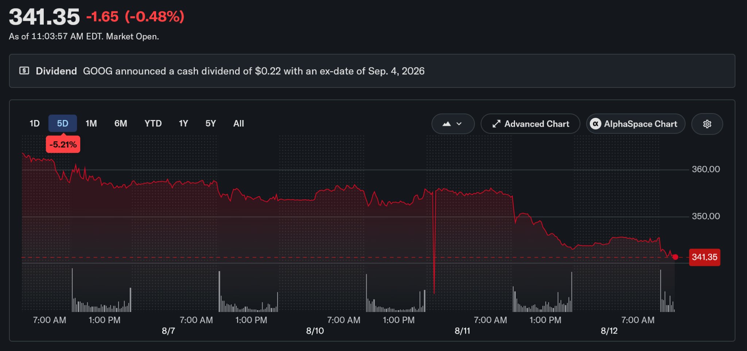
Task: Click the 8/10 date label
Action: (315, 331)
